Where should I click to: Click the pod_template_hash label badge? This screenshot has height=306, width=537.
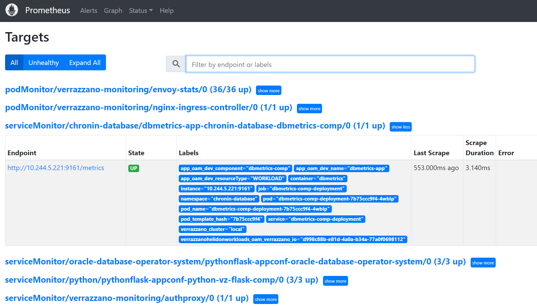pos(221,219)
